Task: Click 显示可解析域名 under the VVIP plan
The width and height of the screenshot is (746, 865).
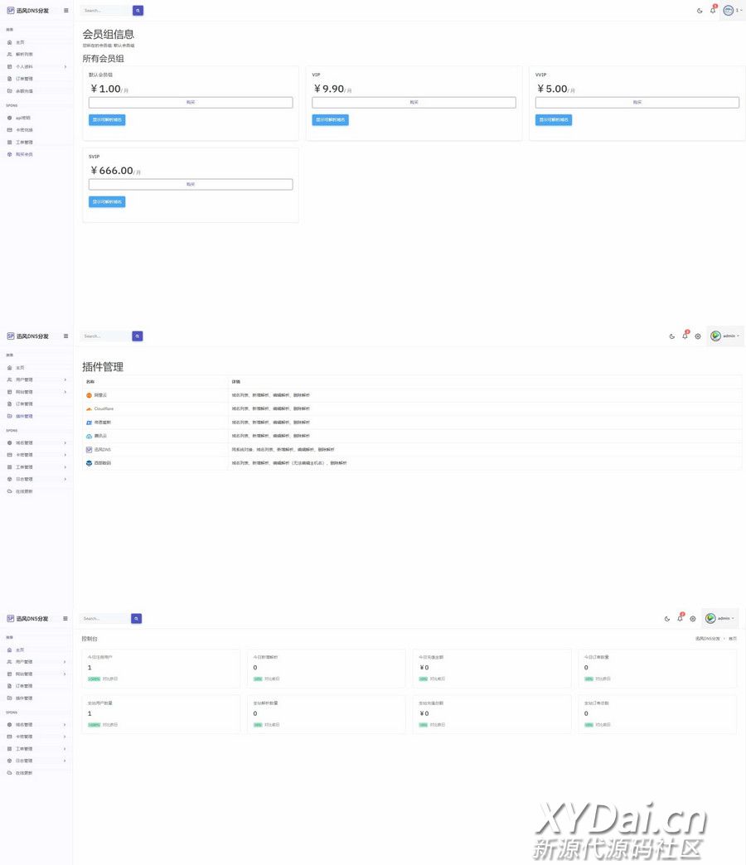Action: point(553,120)
